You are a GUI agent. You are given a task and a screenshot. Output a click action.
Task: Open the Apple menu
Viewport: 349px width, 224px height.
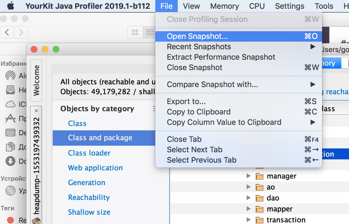pos(10,6)
